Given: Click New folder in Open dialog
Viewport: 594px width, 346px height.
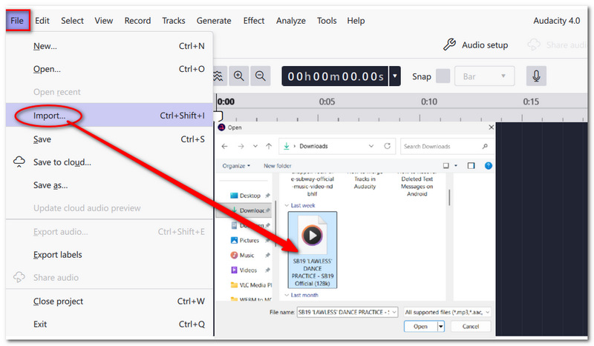Looking at the screenshot, I should click(278, 166).
